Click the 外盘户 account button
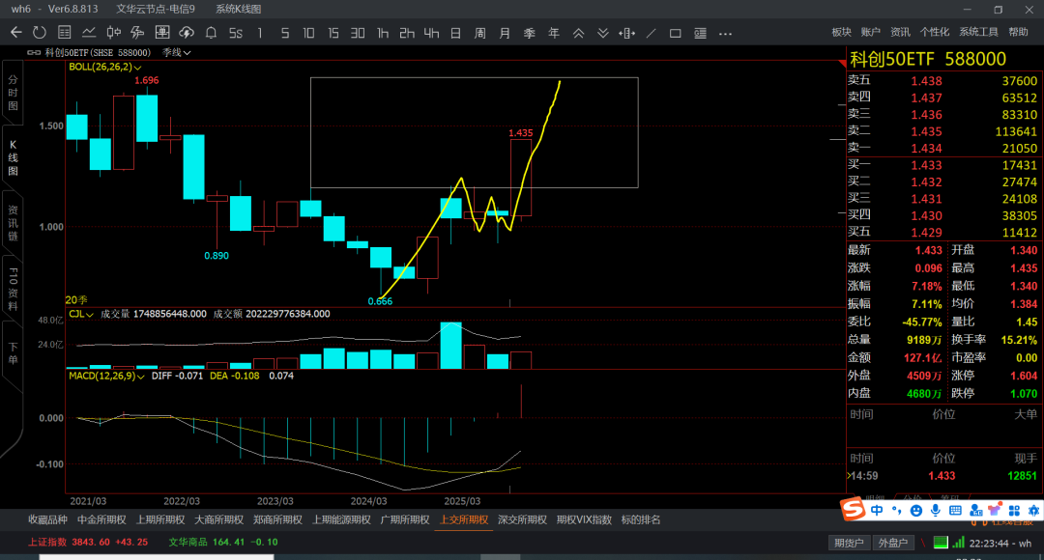The width and height of the screenshot is (1044, 560). tap(893, 543)
